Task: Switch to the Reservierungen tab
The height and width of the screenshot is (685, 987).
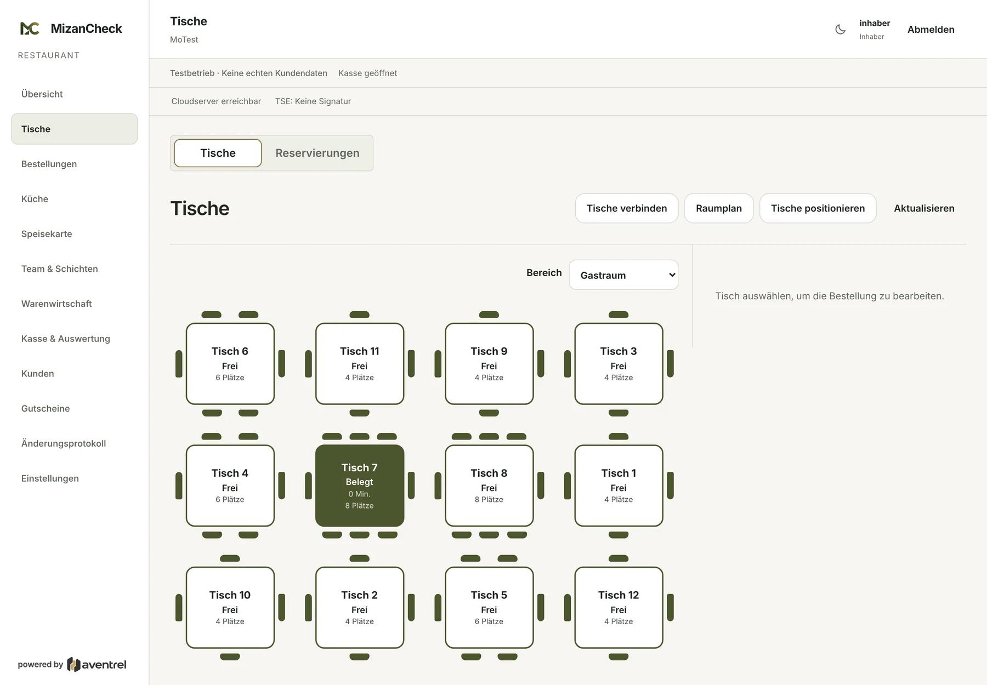Action: click(x=317, y=153)
